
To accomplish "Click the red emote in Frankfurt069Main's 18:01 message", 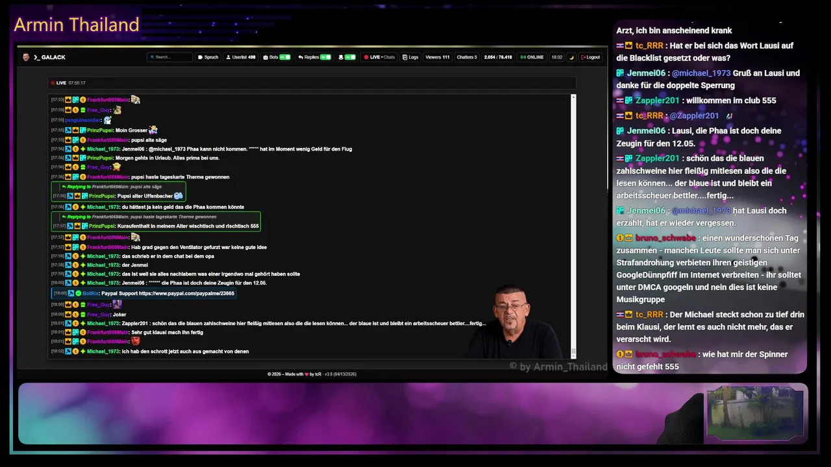I will pos(136,341).
